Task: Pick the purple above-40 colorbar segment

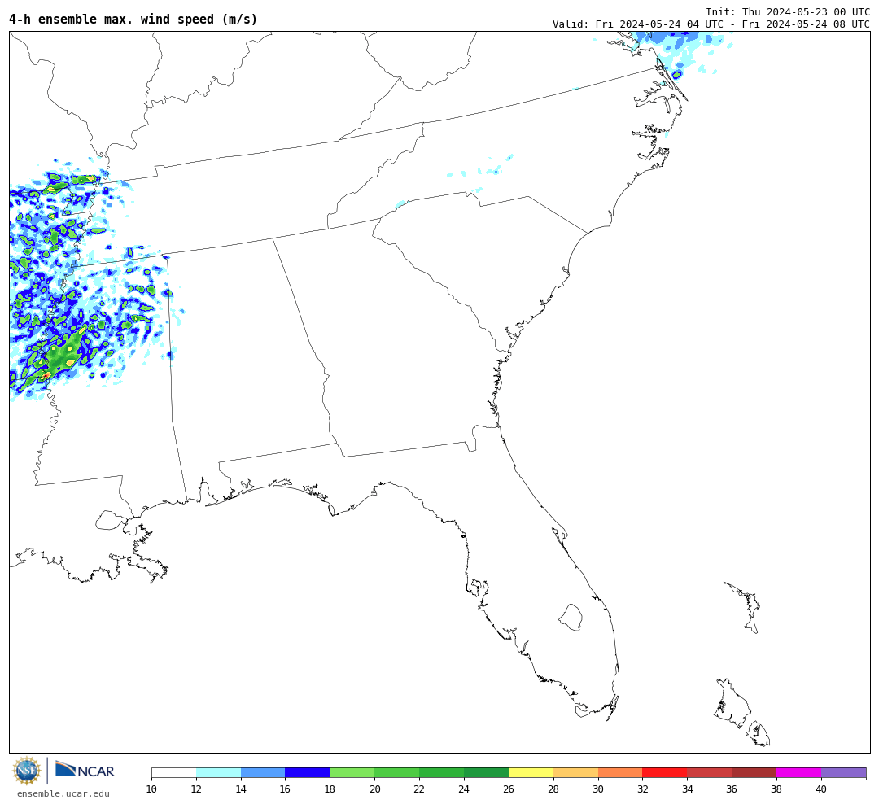Action: click(844, 773)
